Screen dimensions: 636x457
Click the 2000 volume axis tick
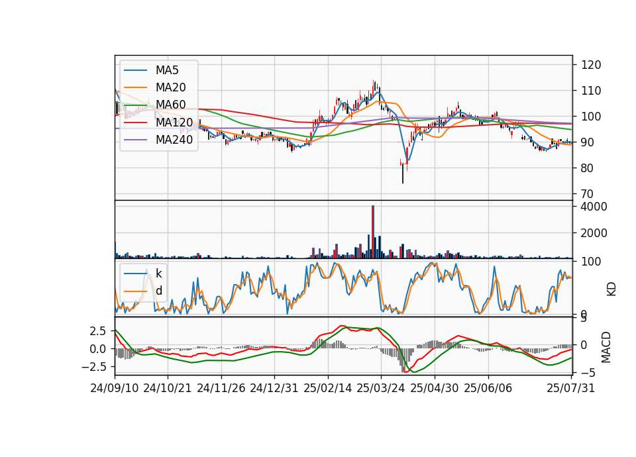tap(594, 233)
